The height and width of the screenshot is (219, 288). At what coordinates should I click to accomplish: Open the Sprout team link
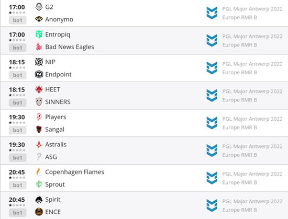[x=55, y=185]
